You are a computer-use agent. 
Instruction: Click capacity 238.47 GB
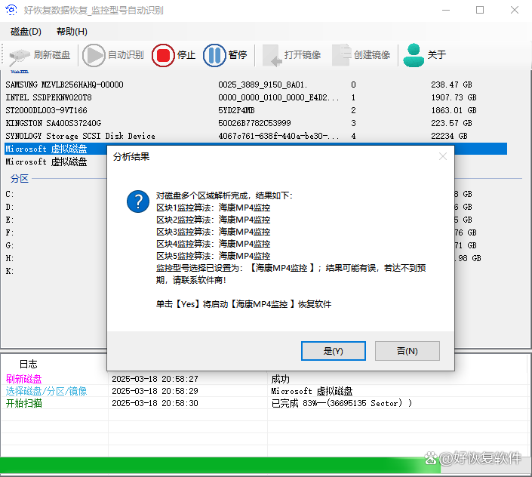point(451,85)
